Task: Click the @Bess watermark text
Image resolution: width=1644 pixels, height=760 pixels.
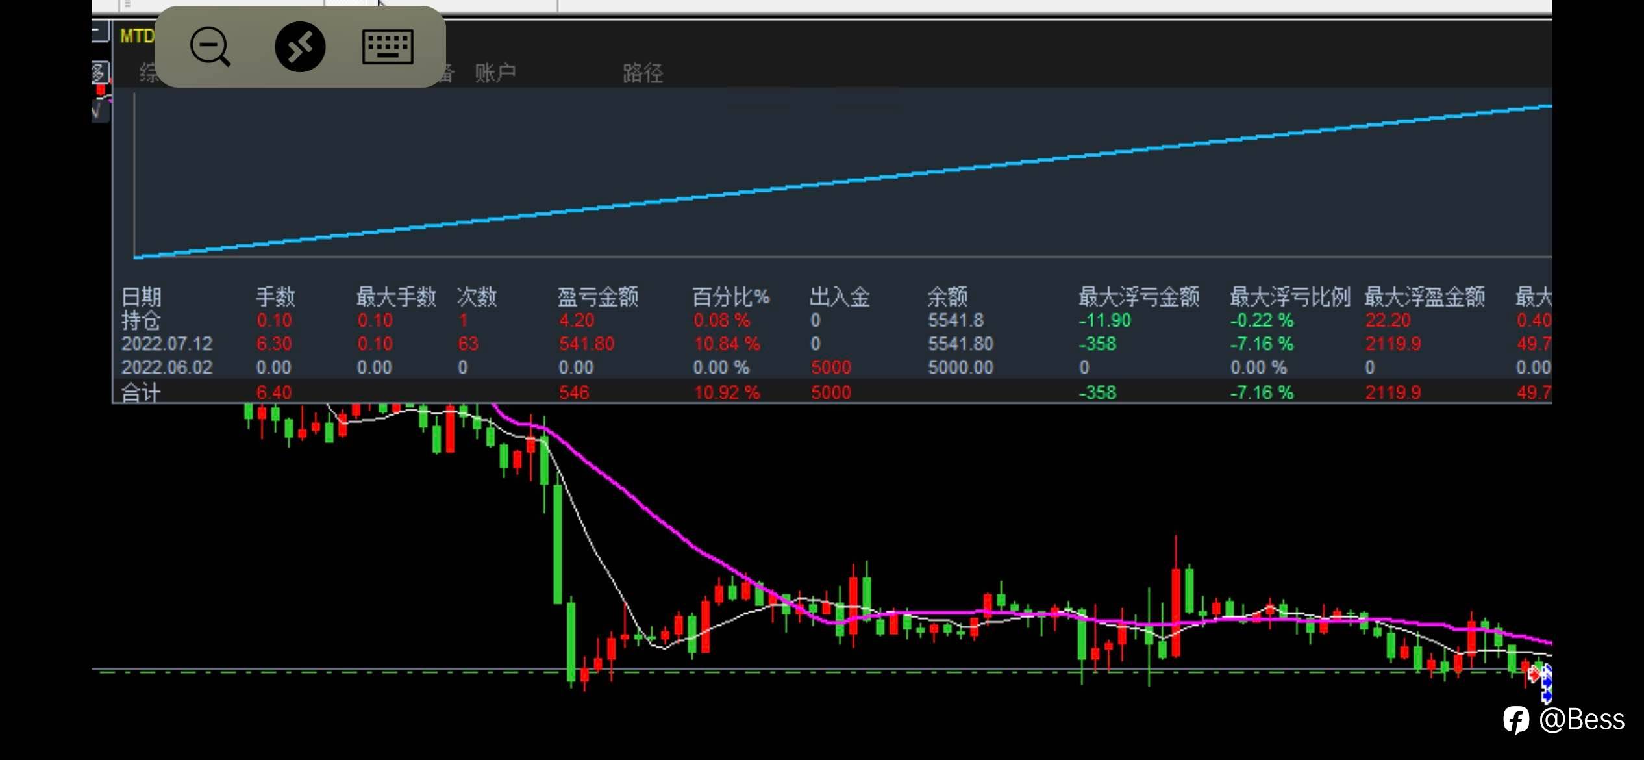Action: pos(1582,720)
